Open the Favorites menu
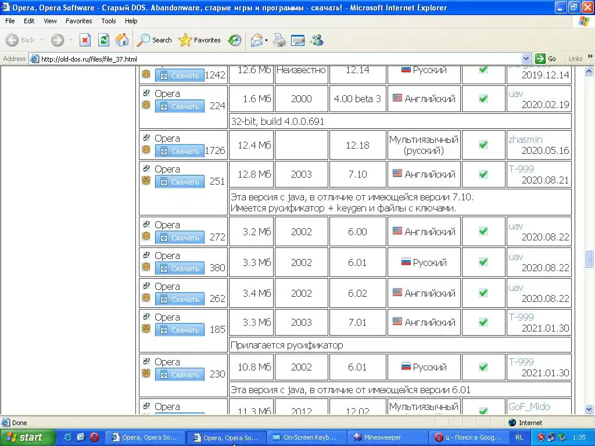595x446 pixels. pos(78,21)
